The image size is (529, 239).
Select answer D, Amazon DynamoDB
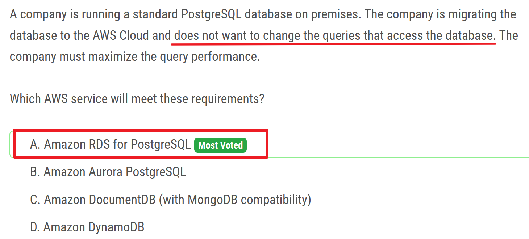tap(87, 227)
